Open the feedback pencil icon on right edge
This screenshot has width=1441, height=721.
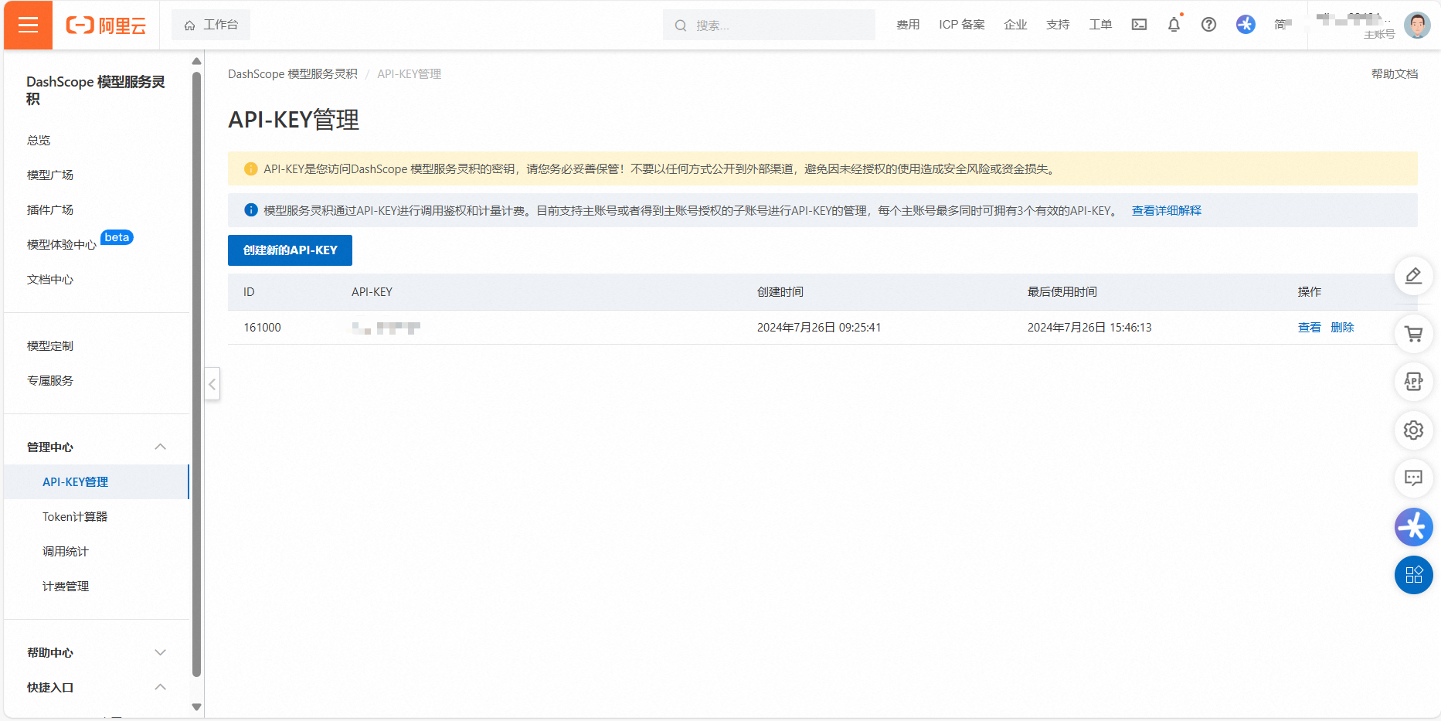[1413, 276]
